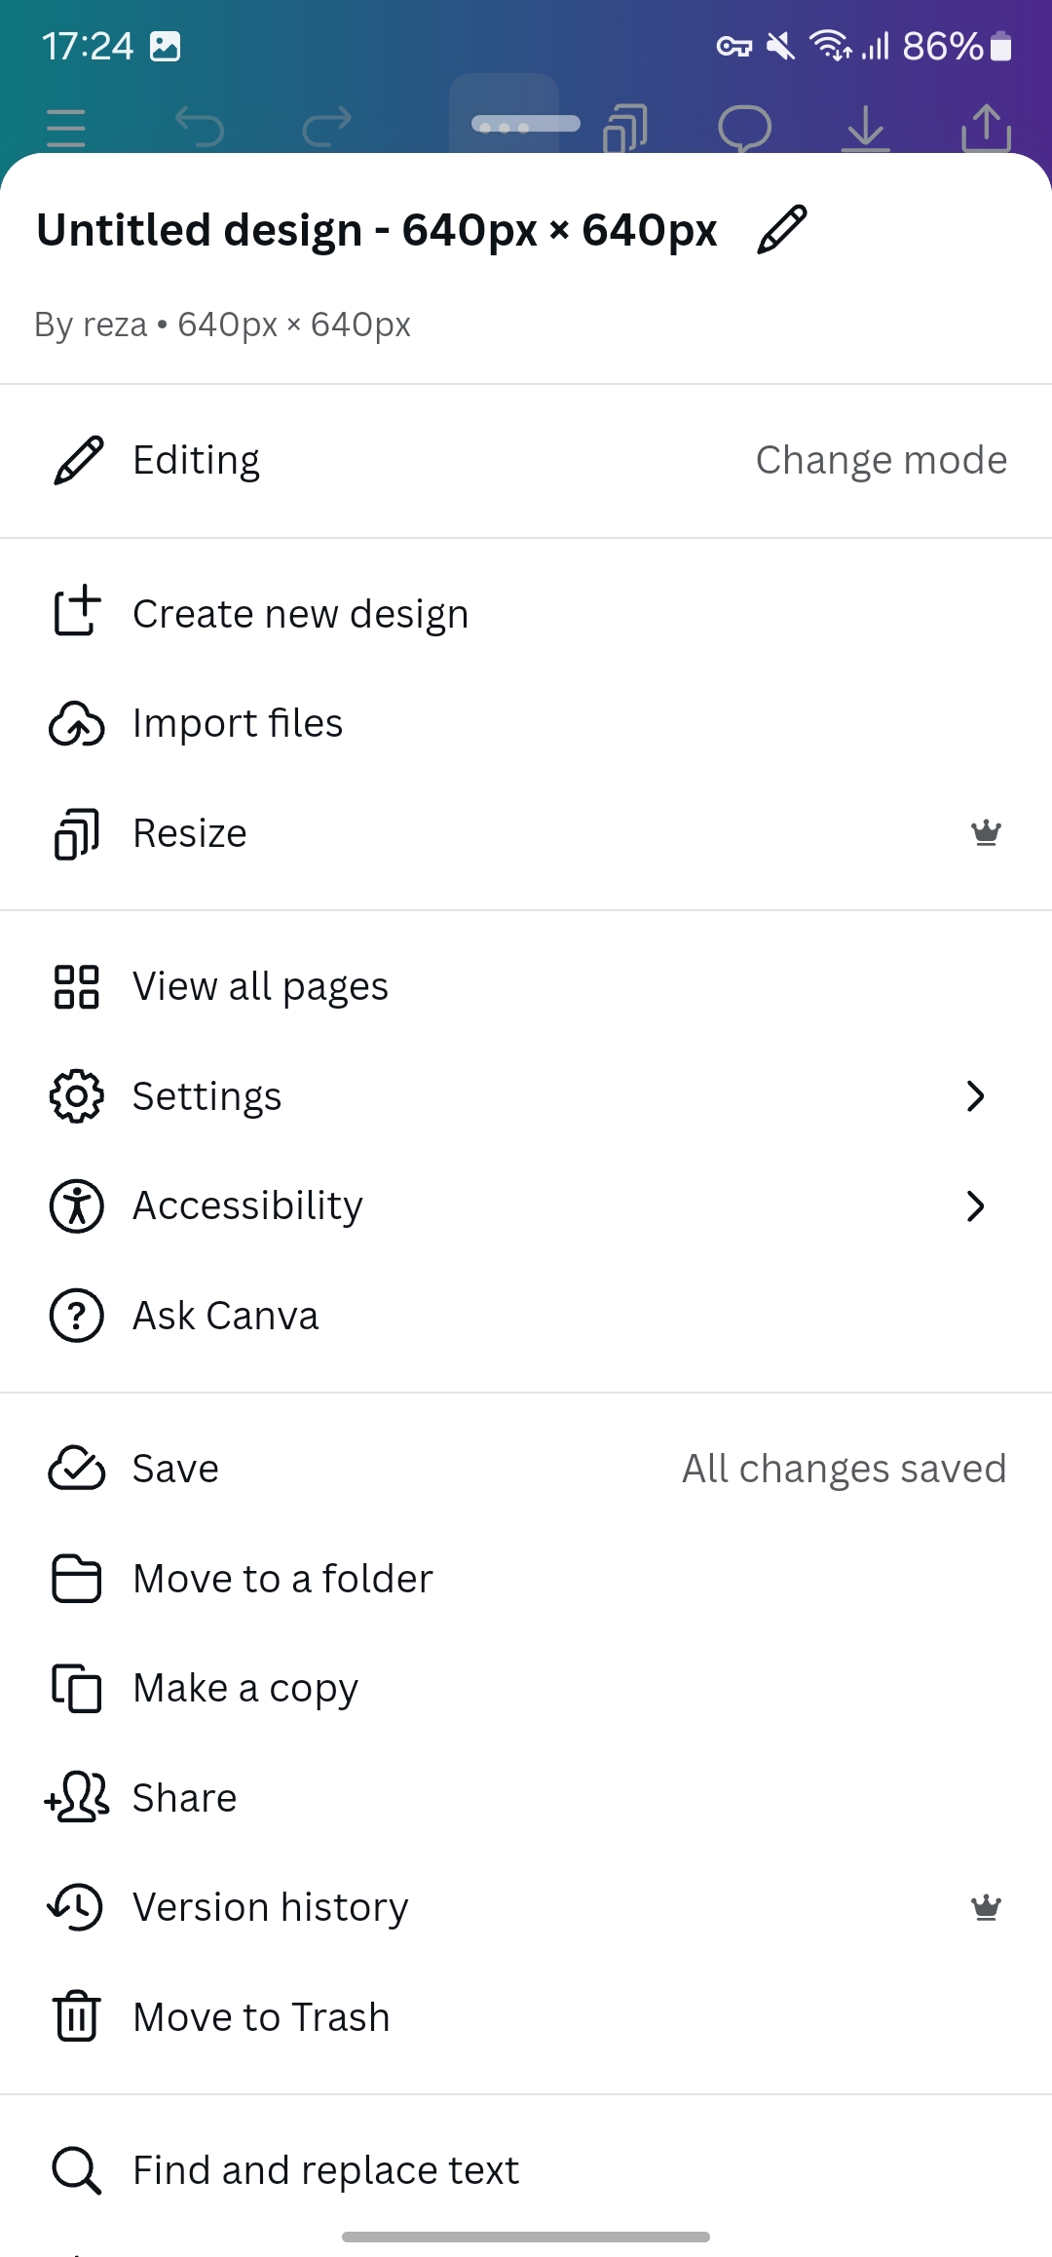The width and height of the screenshot is (1052, 2257).
Task: Tap the Create new design icon
Action: click(x=77, y=612)
